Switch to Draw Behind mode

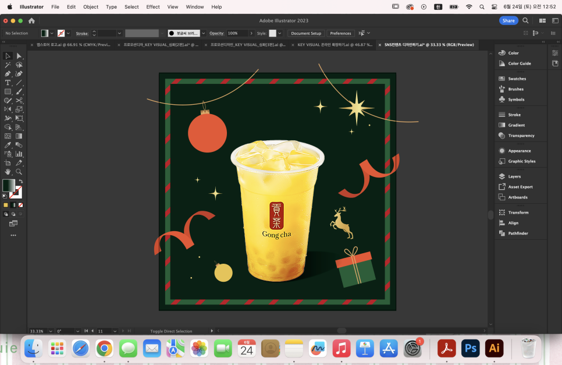[x=13, y=214]
